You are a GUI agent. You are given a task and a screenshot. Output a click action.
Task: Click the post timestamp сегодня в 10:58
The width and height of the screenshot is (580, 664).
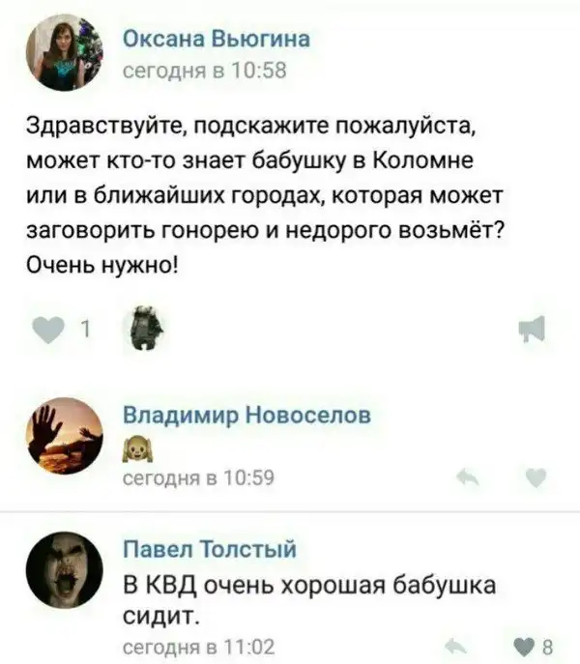pyautogui.click(x=205, y=71)
